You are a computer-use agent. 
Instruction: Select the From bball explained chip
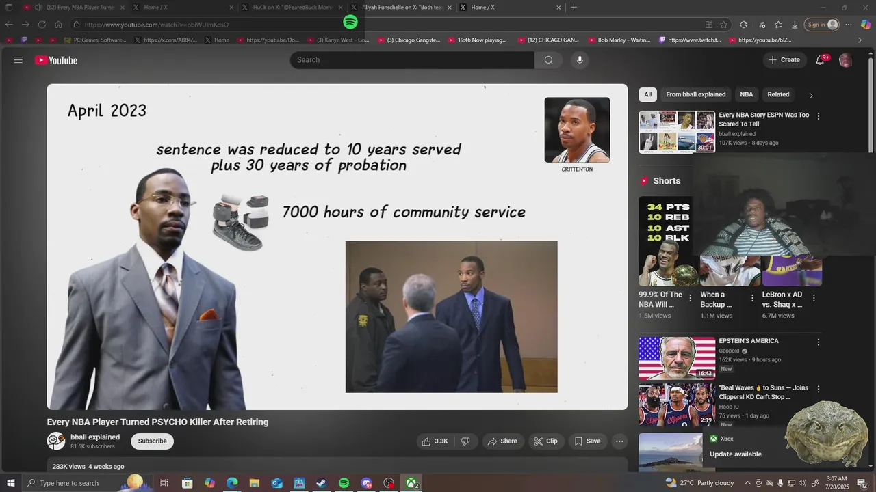(695, 94)
